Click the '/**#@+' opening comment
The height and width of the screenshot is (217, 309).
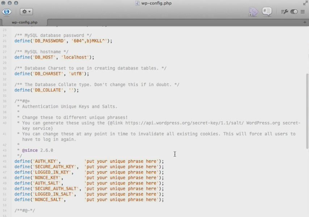(x=22, y=101)
